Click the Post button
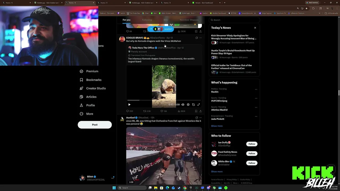This screenshot has height=191, width=340. [95, 125]
